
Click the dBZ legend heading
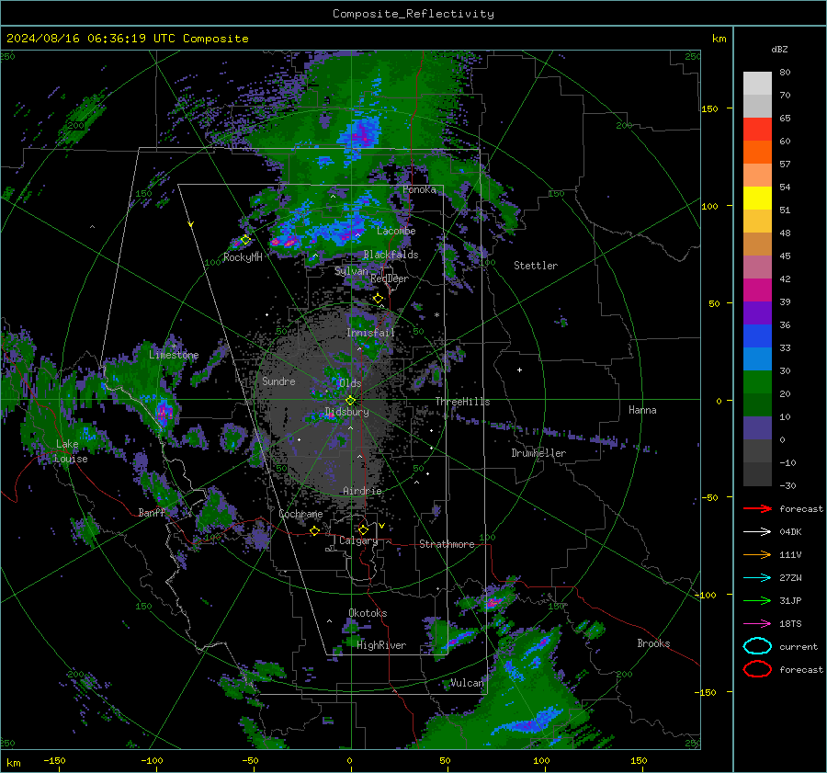pos(779,50)
